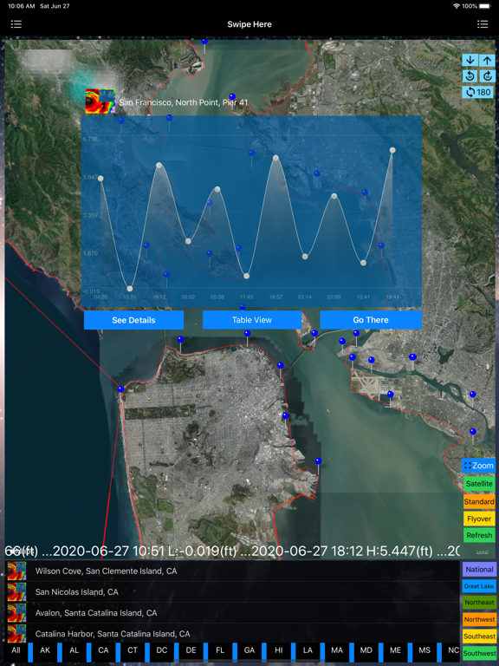This screenshot has width=499, height=666.
Task: Rotate map clockwise
Action: click(x=487, y=76)
